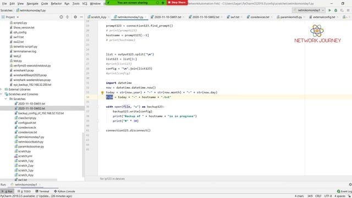Viewport: 352px width, 198px height.
Task: Hide the Project tool window
Action: coord(81,17)
